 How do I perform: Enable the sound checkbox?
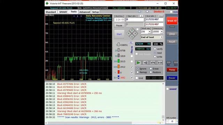click(168, 89)
